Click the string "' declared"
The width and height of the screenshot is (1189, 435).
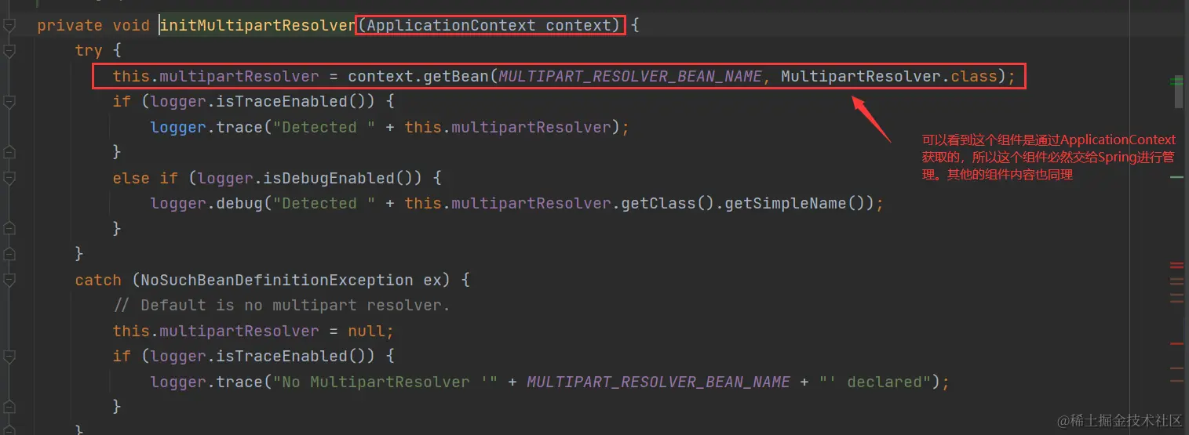click(x=875, y=382)
